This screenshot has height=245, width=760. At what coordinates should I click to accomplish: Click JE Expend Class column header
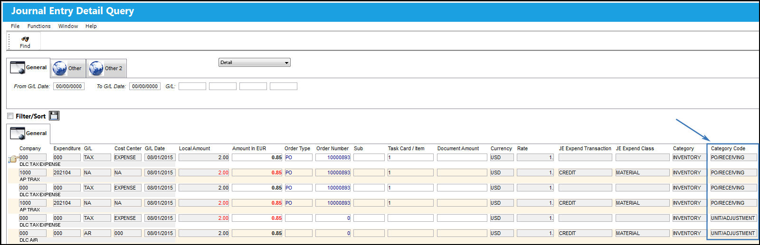635,148
